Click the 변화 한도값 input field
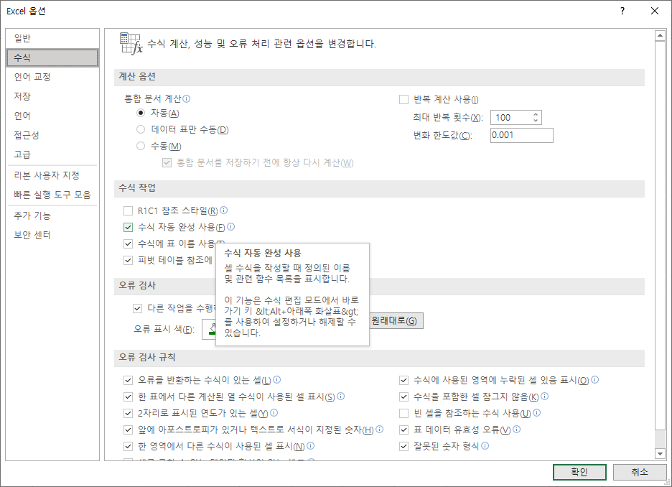The width and height of the screenshot is (672, 487). tap(521, 135)
